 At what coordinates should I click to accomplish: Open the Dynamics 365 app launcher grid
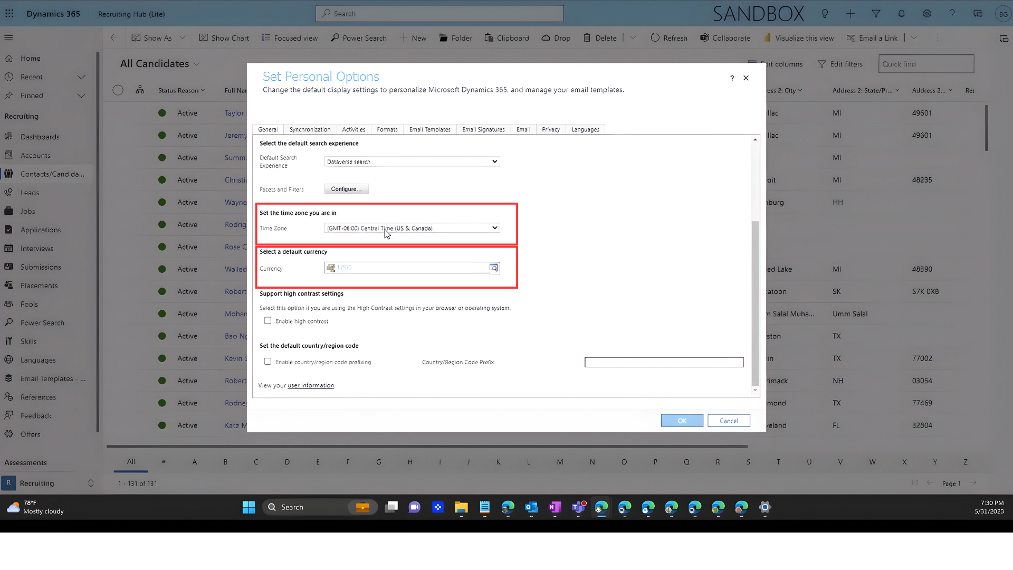coord(9,14)
